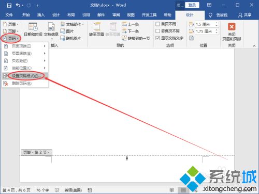Screen dimensions: 259x194
Task: Select 设置页码格式(F)... menu entry
Action: [25, 76]
